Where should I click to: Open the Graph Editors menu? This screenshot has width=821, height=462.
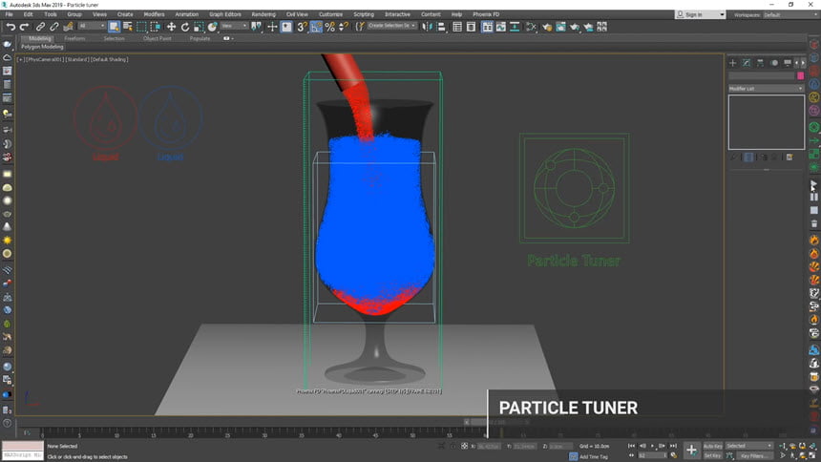[225, 14]
